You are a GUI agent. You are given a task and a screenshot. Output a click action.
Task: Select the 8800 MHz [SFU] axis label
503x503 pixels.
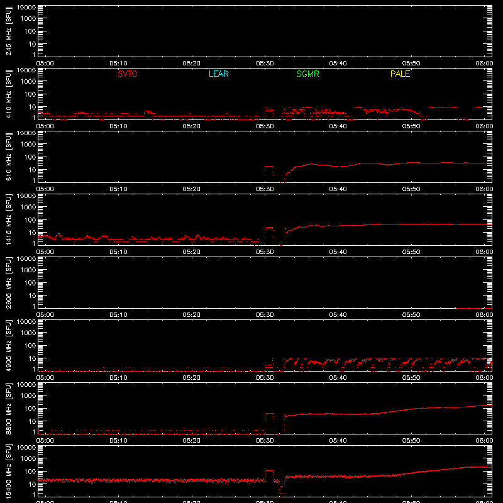click(9, 408)
